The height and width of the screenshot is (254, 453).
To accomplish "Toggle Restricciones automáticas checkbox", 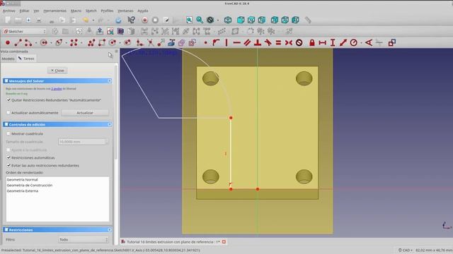I will 8,157.
